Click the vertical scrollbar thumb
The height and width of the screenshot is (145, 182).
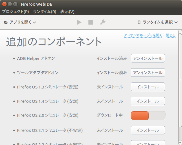pos(180,80)
